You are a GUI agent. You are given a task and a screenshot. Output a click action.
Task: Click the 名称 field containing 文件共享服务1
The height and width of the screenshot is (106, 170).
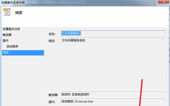coord(113,33)
